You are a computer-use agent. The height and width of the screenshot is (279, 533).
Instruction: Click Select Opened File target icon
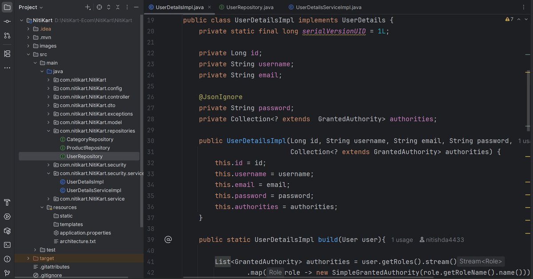tap(99, 8)
